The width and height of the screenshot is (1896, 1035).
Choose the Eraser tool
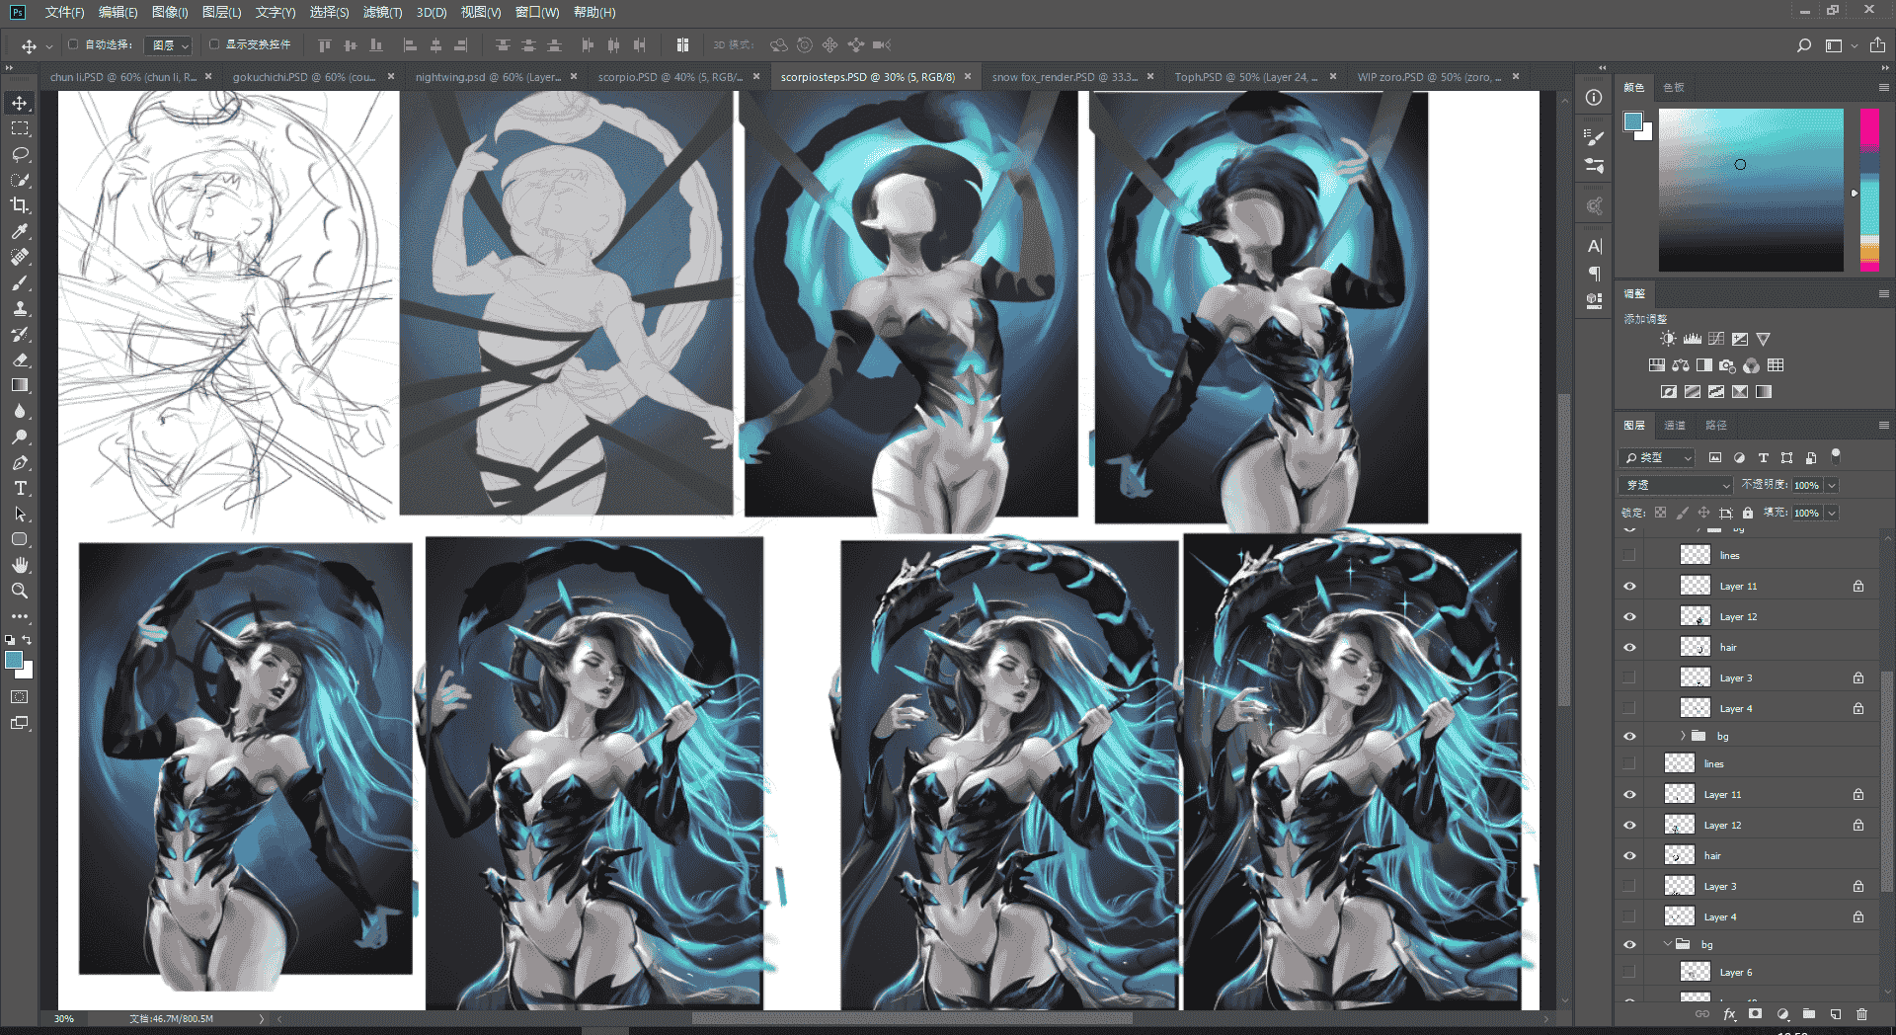click(20, 359)
